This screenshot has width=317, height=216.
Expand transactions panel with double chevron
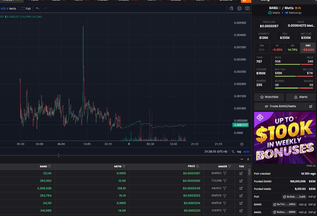click(x=248, y=159)
